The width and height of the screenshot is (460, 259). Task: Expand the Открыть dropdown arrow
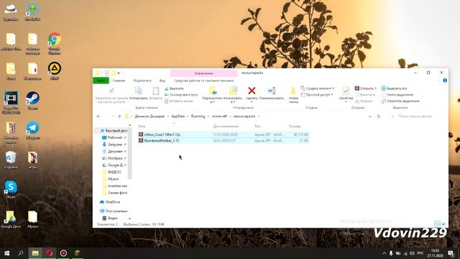375,88
